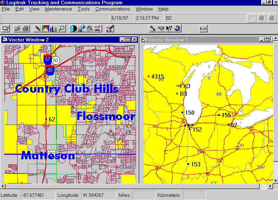The width and height of the screenshot is (278, 200).
Task: Click the bar chart toolbar icon
Action: click(x=53, y=28)
